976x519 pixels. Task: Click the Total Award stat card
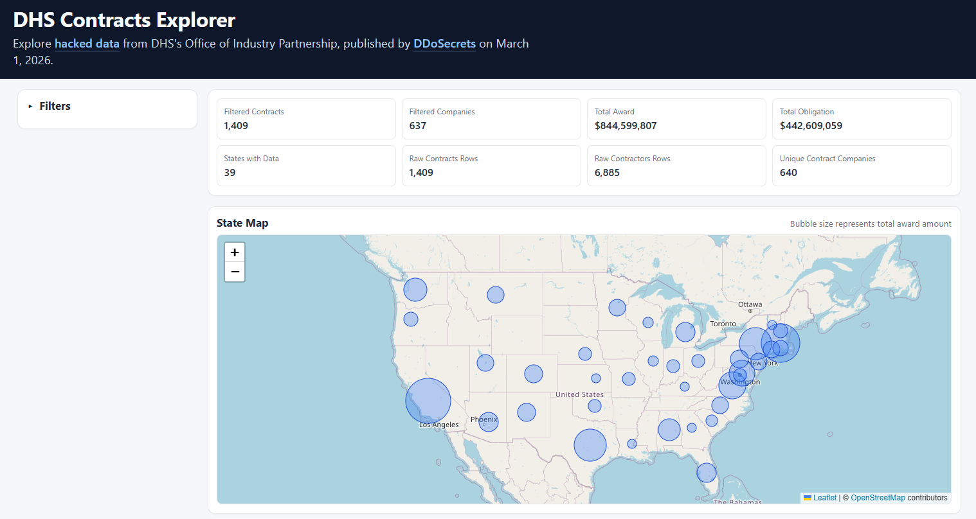676,119
